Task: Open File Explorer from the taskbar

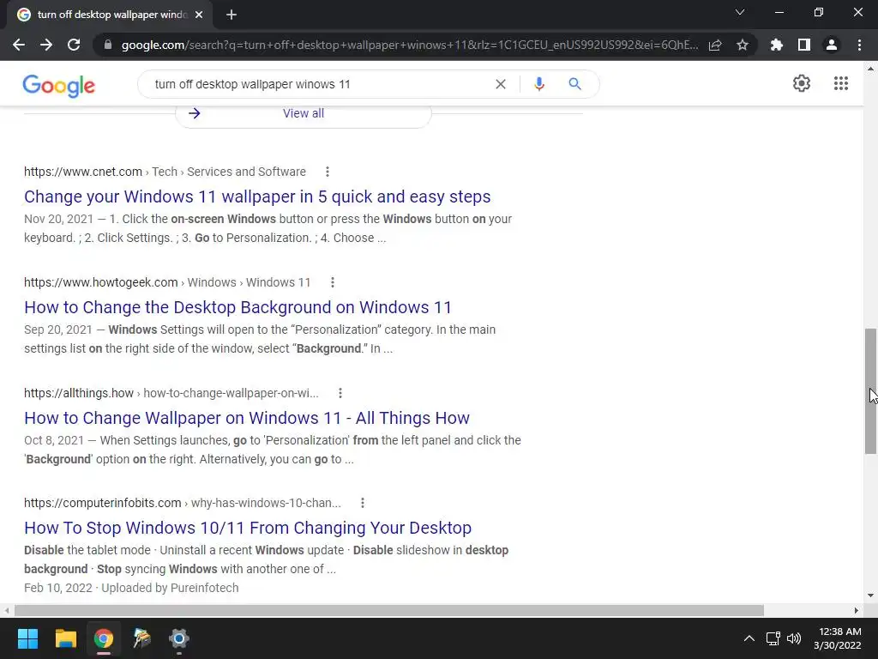Action: click(65, 638)
